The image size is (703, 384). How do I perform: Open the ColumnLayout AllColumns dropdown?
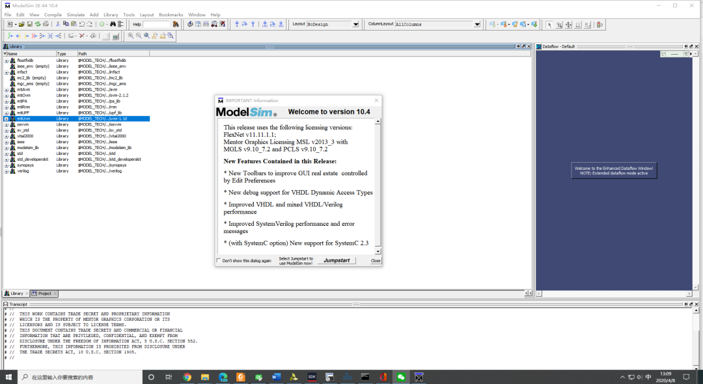pos(477,24)
